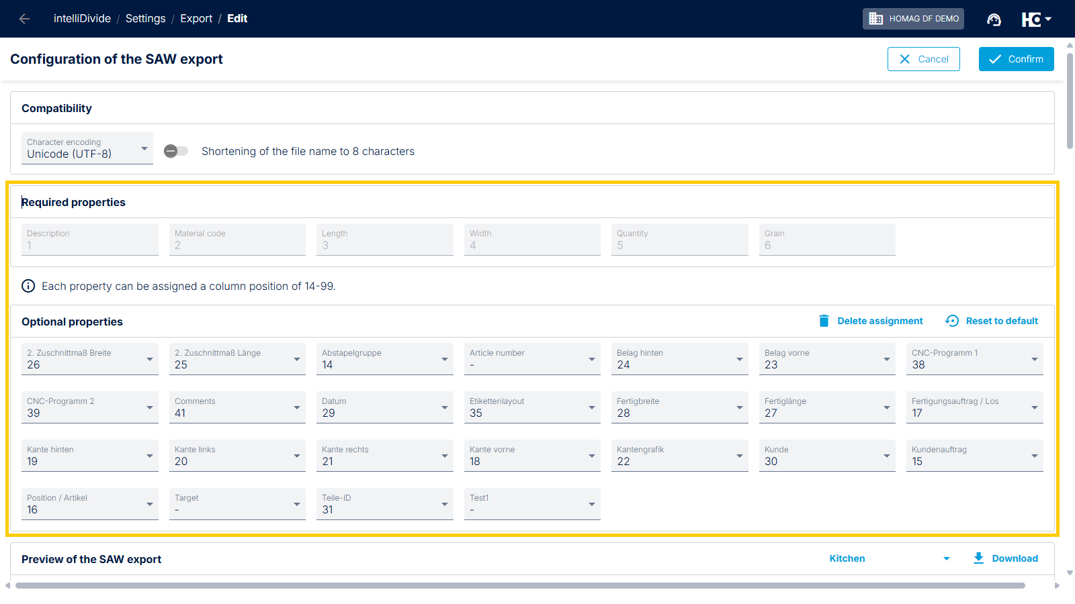
Task: Toggle shortening of file name to 8 characters
Action: [176, 151]
